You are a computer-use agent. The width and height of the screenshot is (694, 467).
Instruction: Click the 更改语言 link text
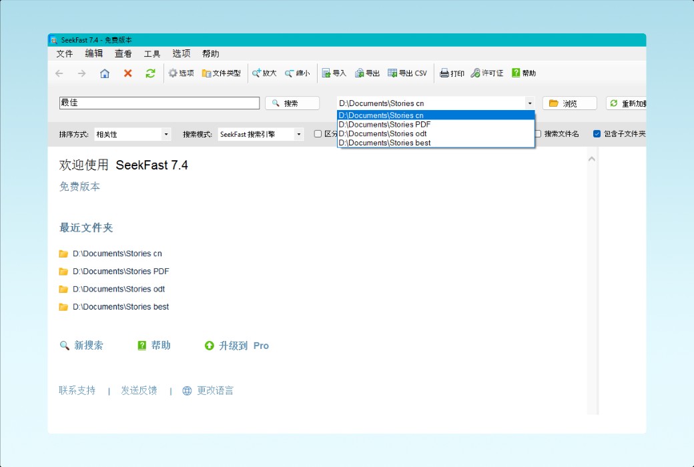[215, 390]
